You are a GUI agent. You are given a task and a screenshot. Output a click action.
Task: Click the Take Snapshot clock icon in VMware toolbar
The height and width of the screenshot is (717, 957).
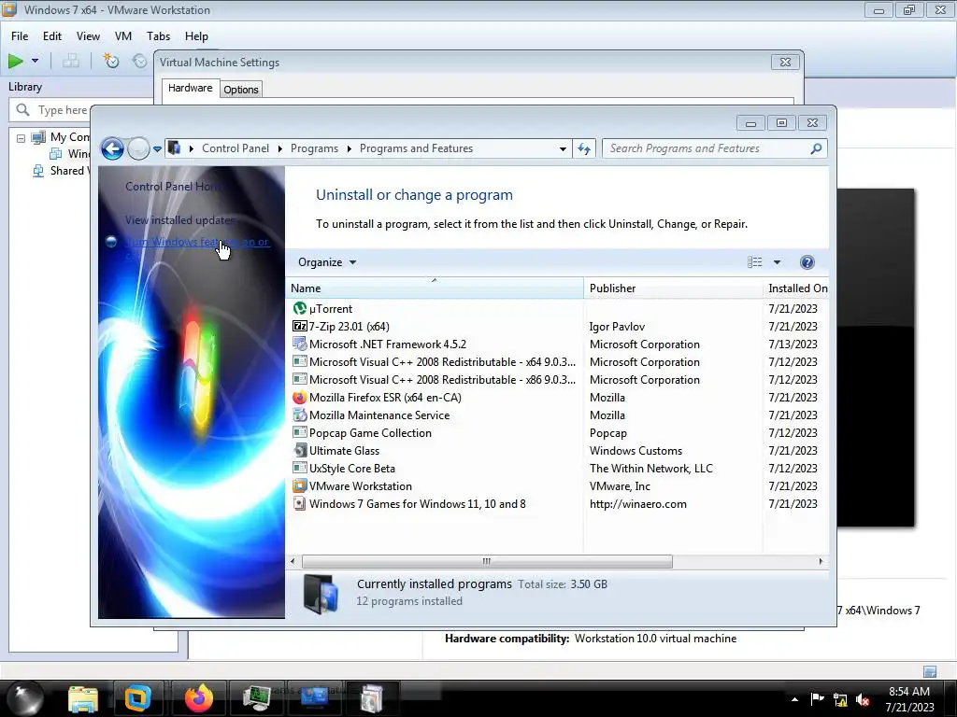coord(110,61)
